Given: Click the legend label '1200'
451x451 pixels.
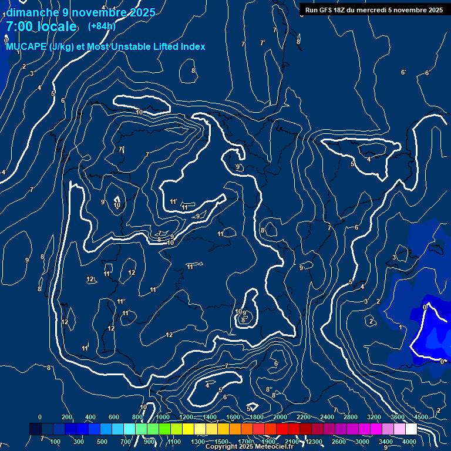Looking at the screenshot, I should pyautogui.click(x=186, y=417).
